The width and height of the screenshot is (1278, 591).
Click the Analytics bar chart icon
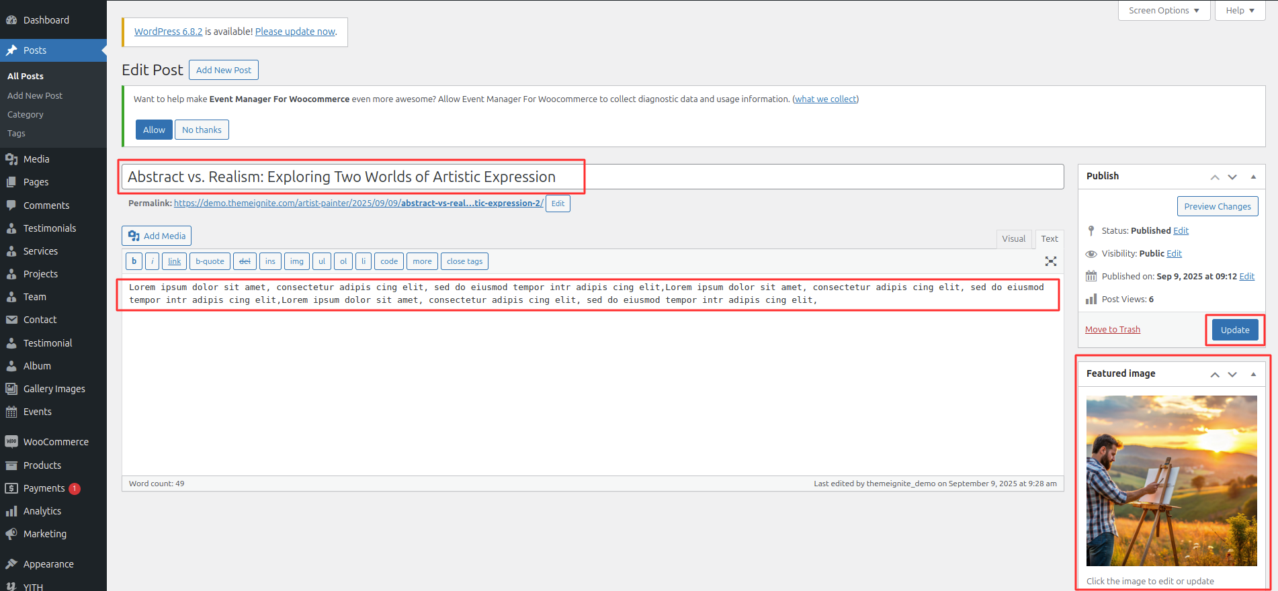[11, 511]
